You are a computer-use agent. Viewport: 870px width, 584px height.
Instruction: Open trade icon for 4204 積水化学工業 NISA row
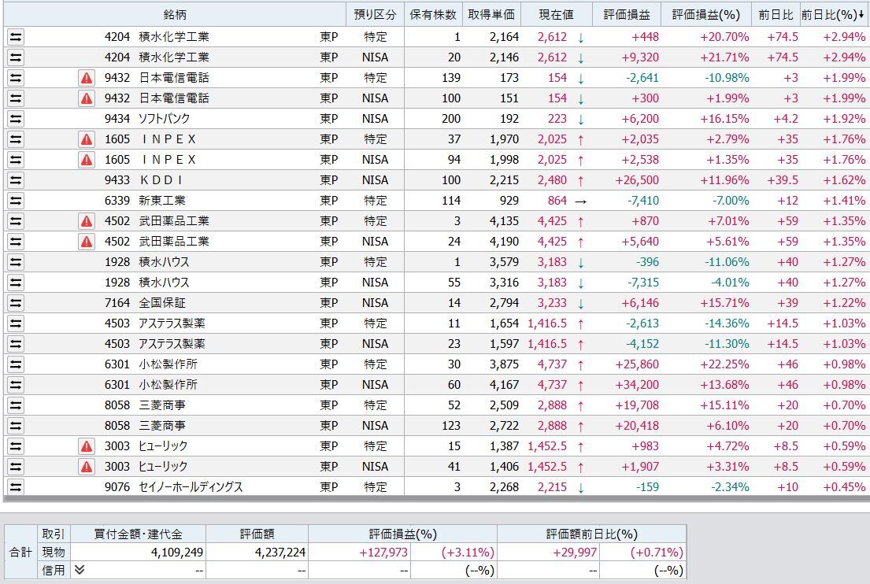pyautogui.click(x=16, y=57)
